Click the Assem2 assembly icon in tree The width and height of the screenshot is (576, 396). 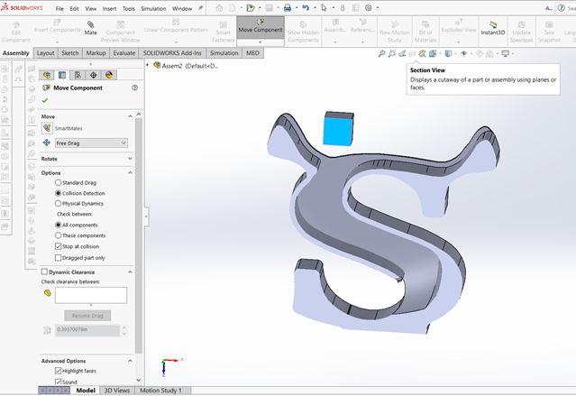(157, 66)
